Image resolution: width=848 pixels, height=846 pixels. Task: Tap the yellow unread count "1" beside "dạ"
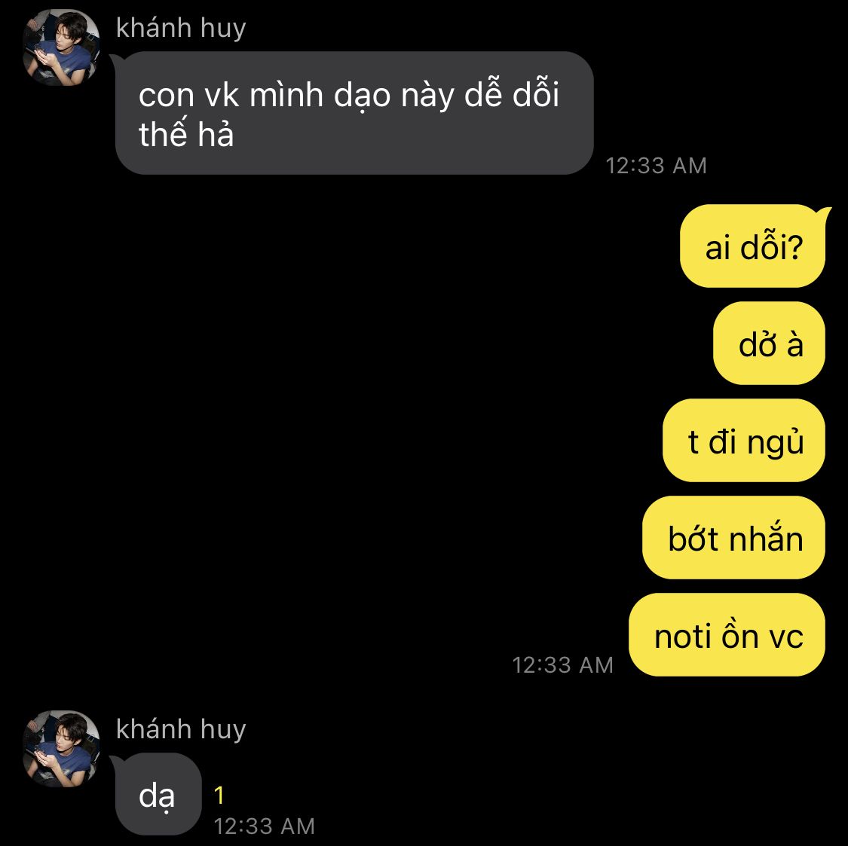(x=219, y=796)
